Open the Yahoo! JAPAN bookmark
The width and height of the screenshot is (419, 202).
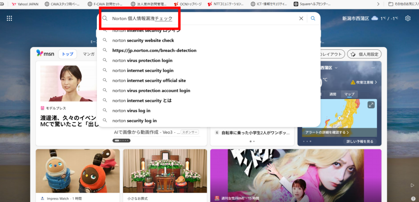click(25, 4)
